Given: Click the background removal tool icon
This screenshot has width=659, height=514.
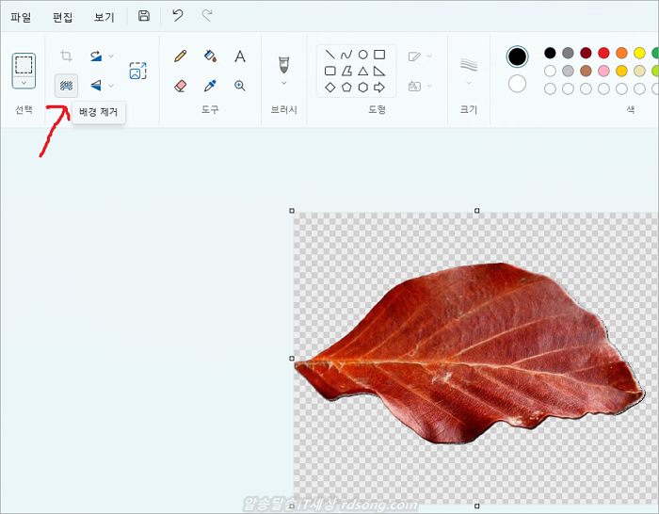Looking at the screenshot, I should (66, 86).
